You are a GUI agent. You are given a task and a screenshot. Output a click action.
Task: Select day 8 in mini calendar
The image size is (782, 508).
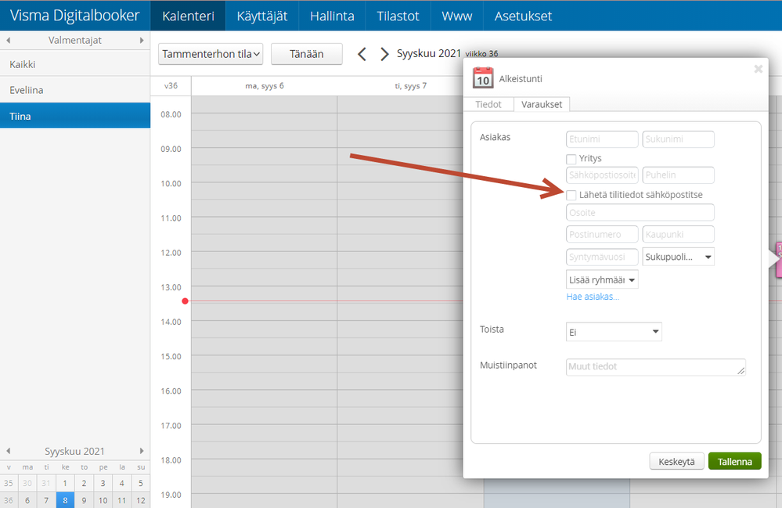(65, 500)
